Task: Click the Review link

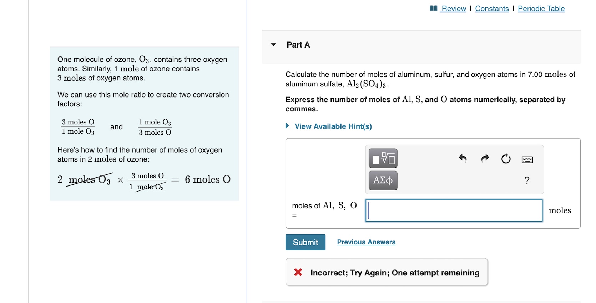Action: (453, 8)
